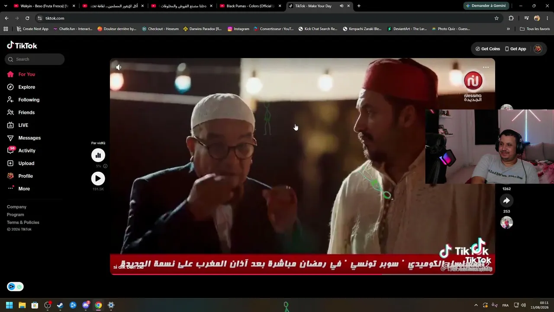Click the TikTok logo
Viewport: 554px width, 312px height.
pyautogui.click(x=22, y=45)
